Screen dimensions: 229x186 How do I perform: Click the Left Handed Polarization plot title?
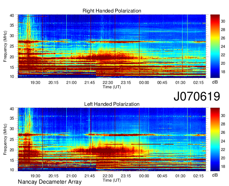coord(112,104)
